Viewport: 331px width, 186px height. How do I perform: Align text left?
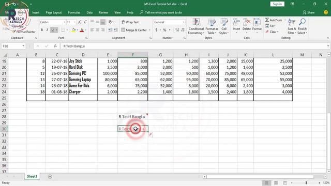point(92,30)
